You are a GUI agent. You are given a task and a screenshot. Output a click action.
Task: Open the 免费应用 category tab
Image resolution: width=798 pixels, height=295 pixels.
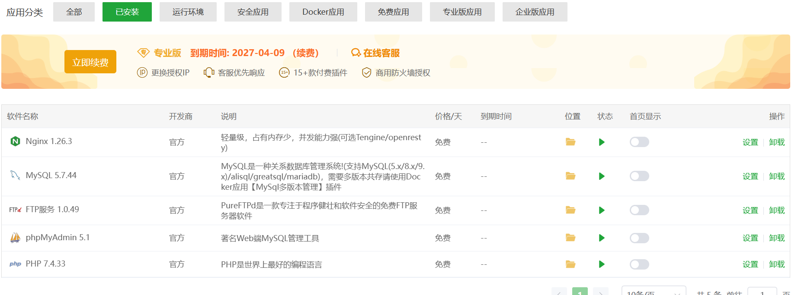(394, 12)
